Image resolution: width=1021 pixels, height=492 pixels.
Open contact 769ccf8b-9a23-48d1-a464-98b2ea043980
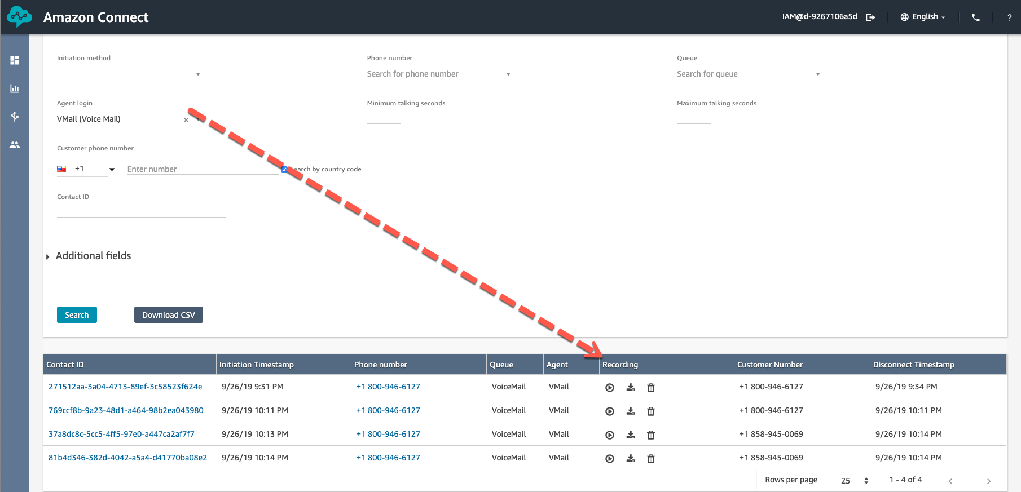126,410
